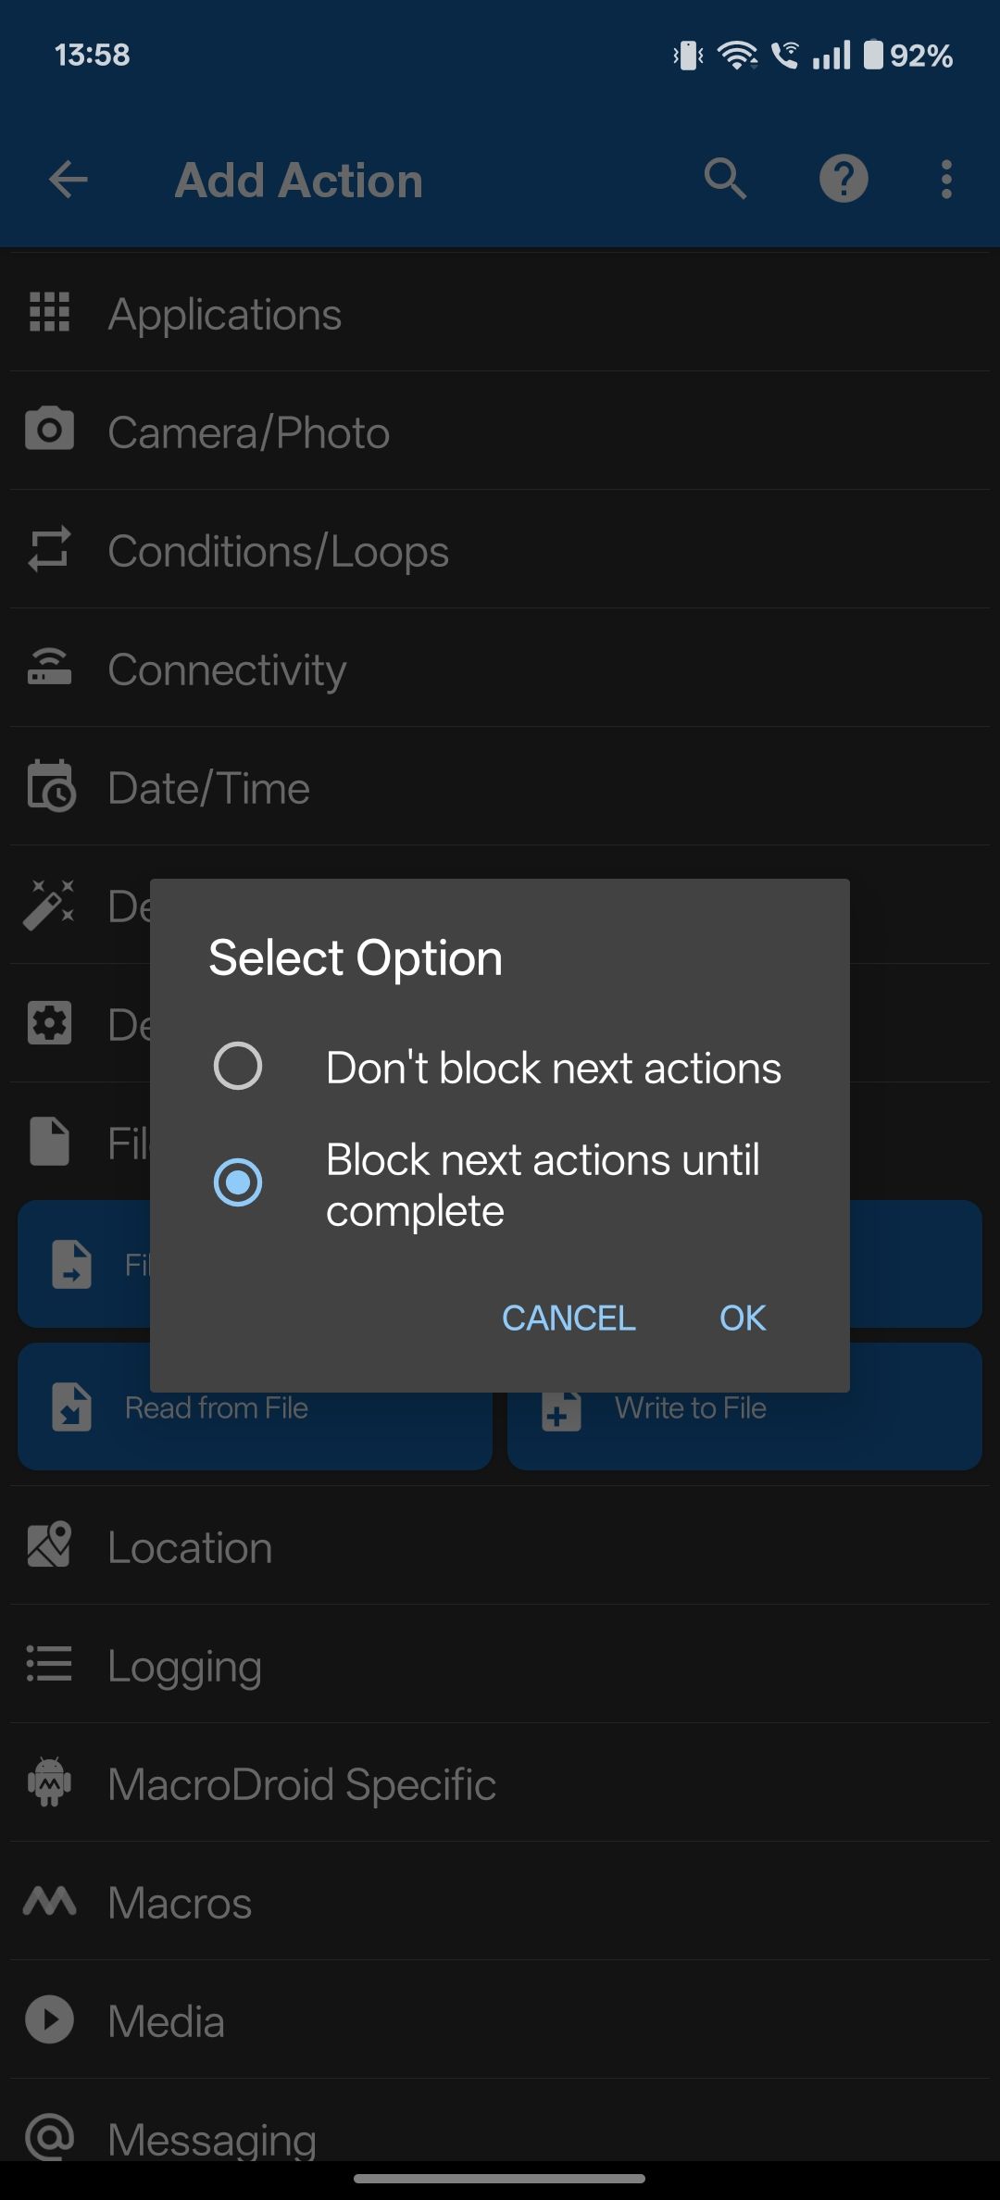The height and width of the screenshot is (2200, 1000).
Task: Click the Camera/Photo camera icon
Action: click(x=50, y=430)
